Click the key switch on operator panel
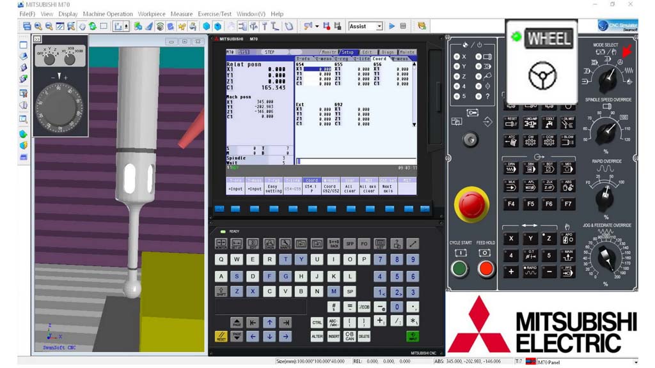This screenshot has width=655, height=368. pyautogui.click(x=471, y=140)
